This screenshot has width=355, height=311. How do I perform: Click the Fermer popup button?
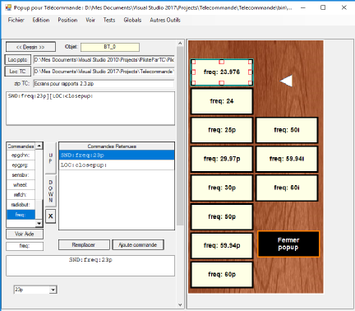(x=288, y=244)
